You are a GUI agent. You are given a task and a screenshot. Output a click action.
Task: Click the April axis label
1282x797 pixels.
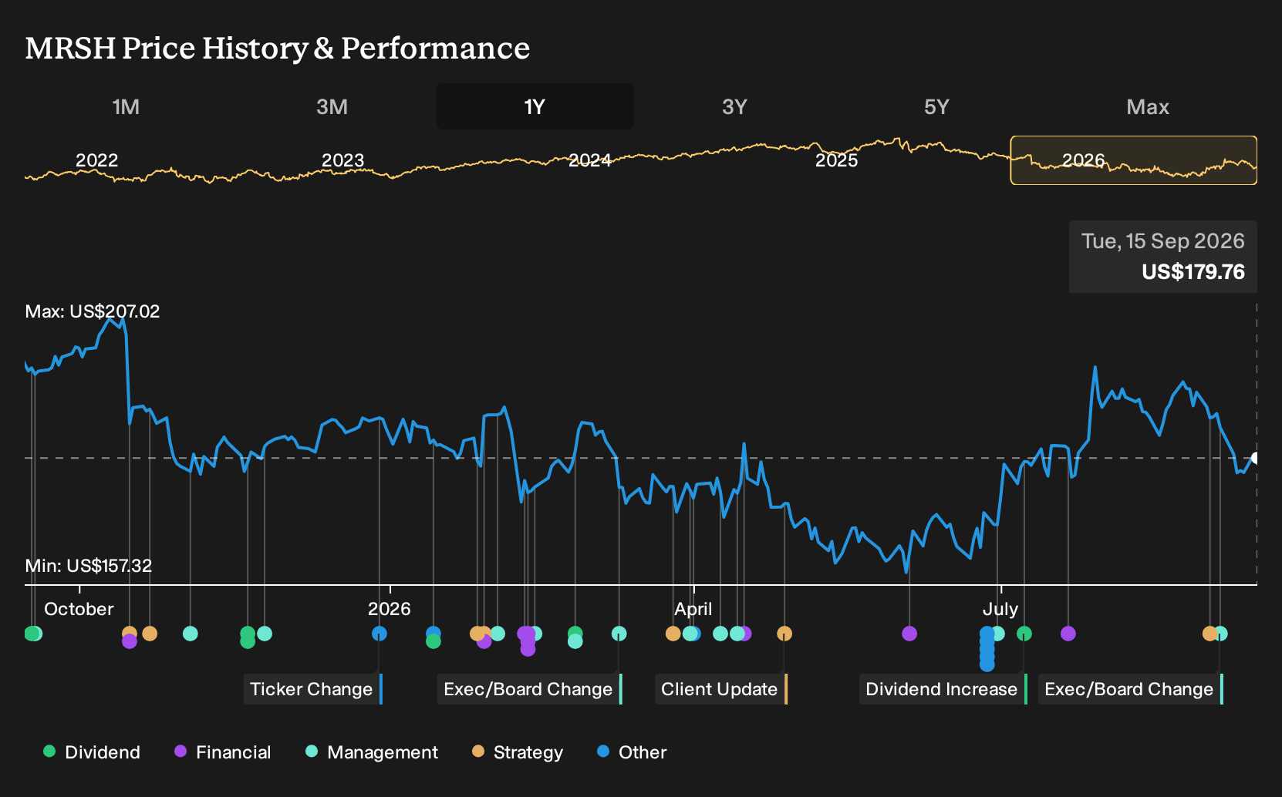693,609
